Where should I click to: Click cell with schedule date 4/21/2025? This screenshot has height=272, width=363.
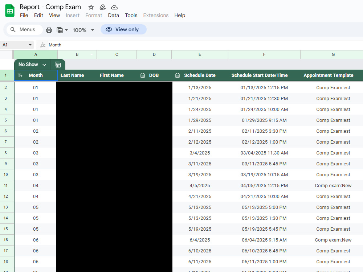pyautogui.click(x=200, y=196)
